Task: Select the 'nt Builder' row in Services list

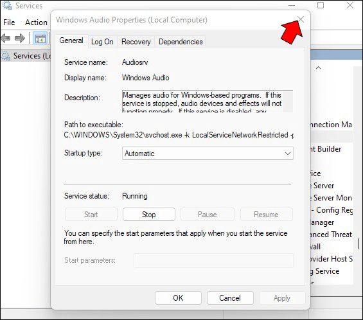Action: tap(332, 149)
